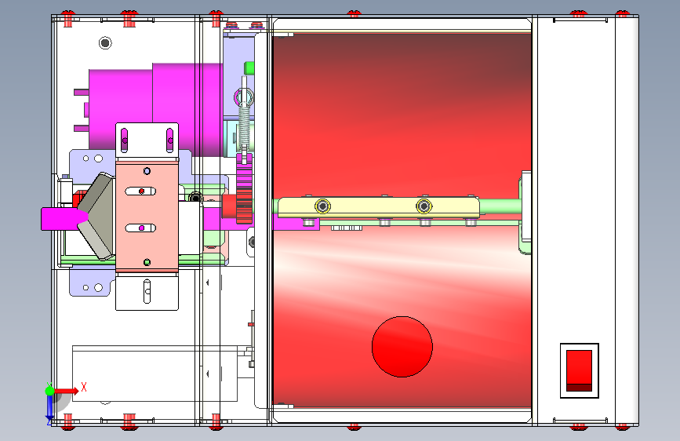Pick the left bolt on the yellow bar
The height and width of the screenshot is (441, 680).
pyautogui.click(x=322, y=206)
